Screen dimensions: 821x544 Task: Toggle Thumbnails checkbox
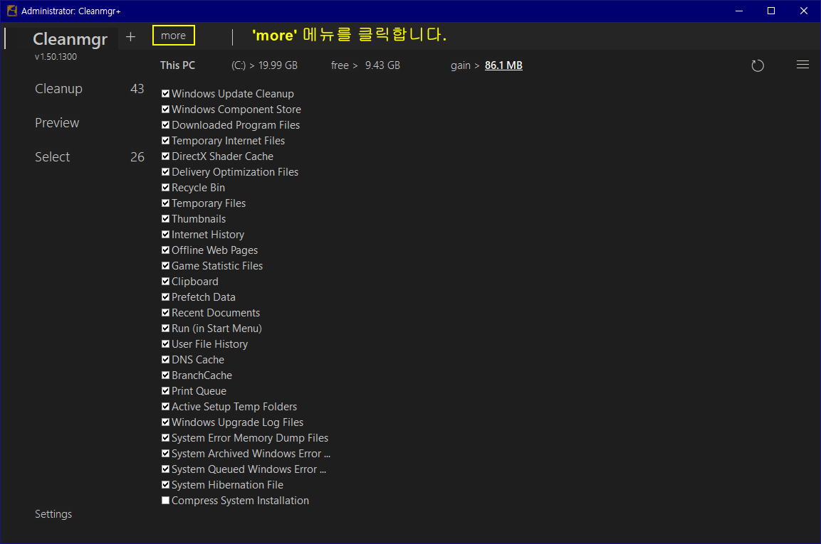[x=165, y=218]
